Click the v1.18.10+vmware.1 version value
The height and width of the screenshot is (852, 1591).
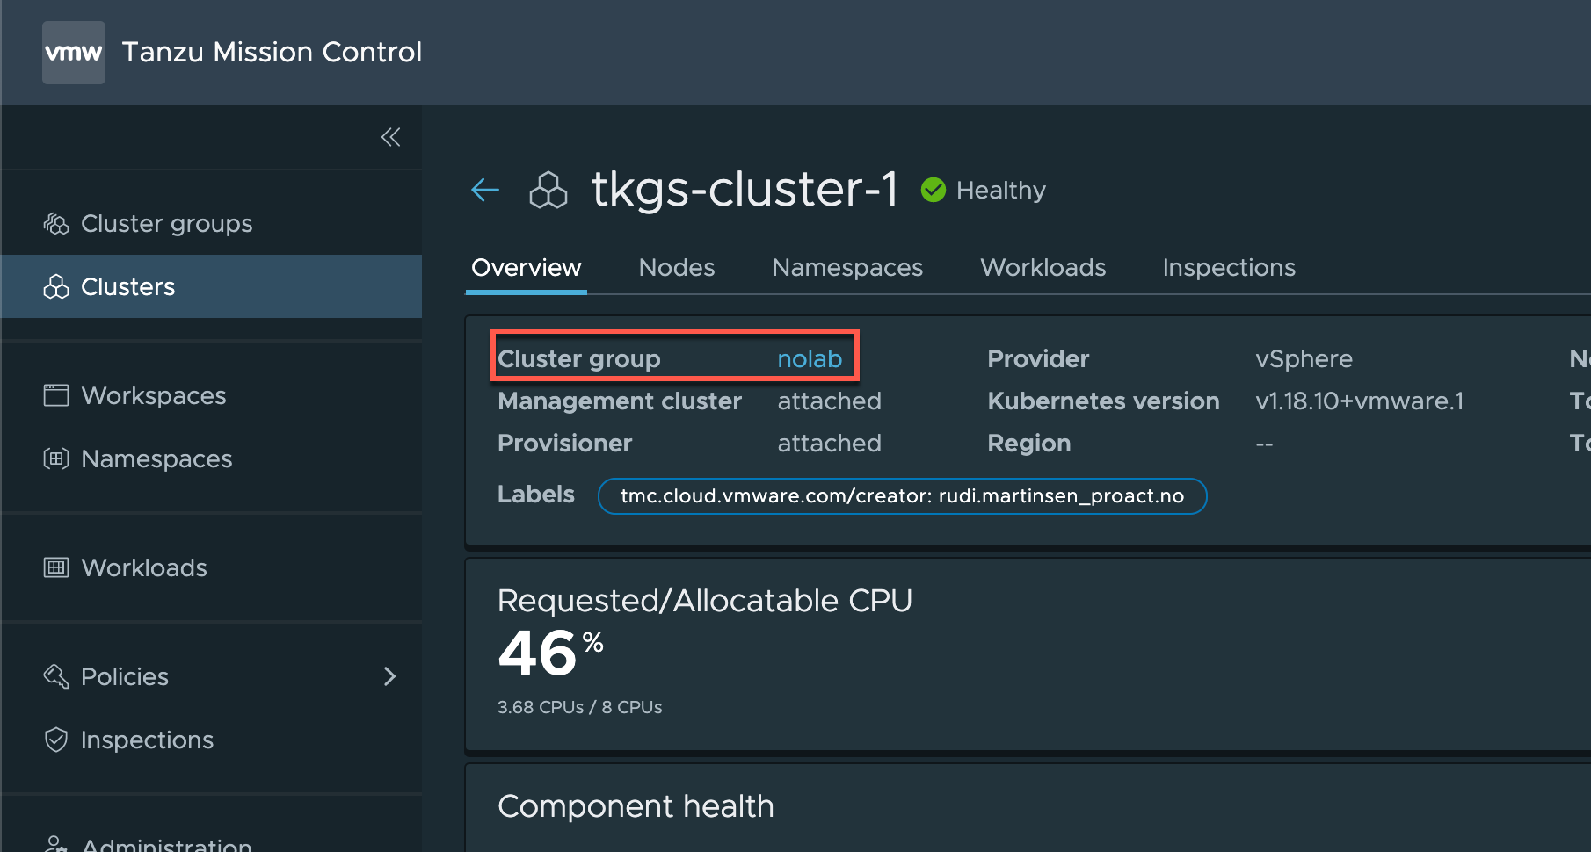pyautogui.click(x=1360, y=401)
